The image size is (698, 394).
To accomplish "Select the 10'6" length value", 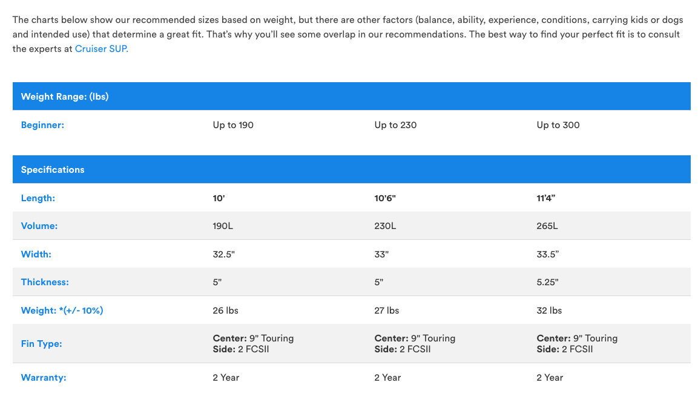I will click(x=386, y=198).
